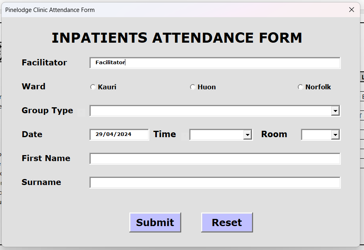This screenshot has height=250, width=364.
Task: Click the Norfolk label text
Action: point(318,87)
